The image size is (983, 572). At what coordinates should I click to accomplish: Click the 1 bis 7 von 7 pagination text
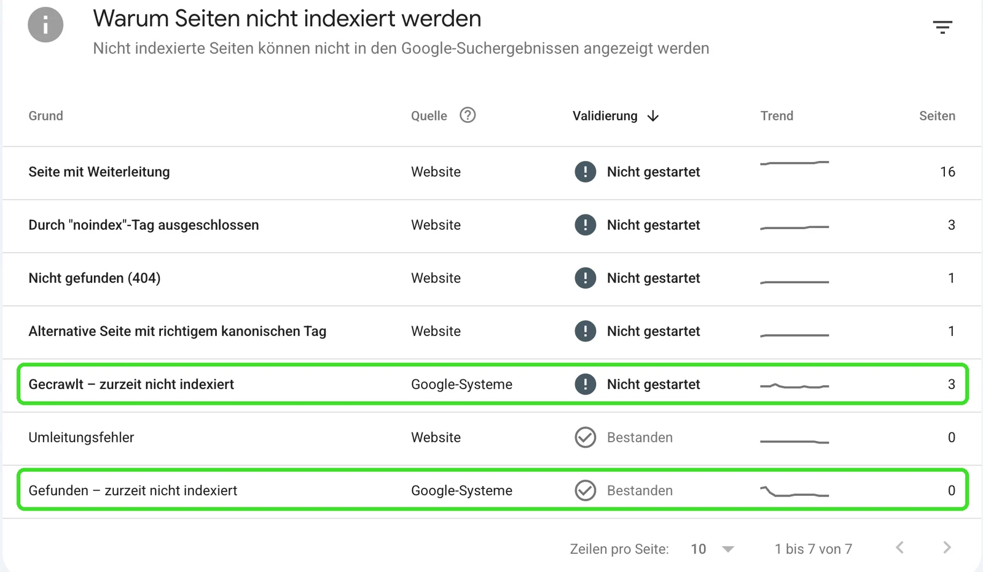click(813, 549)
